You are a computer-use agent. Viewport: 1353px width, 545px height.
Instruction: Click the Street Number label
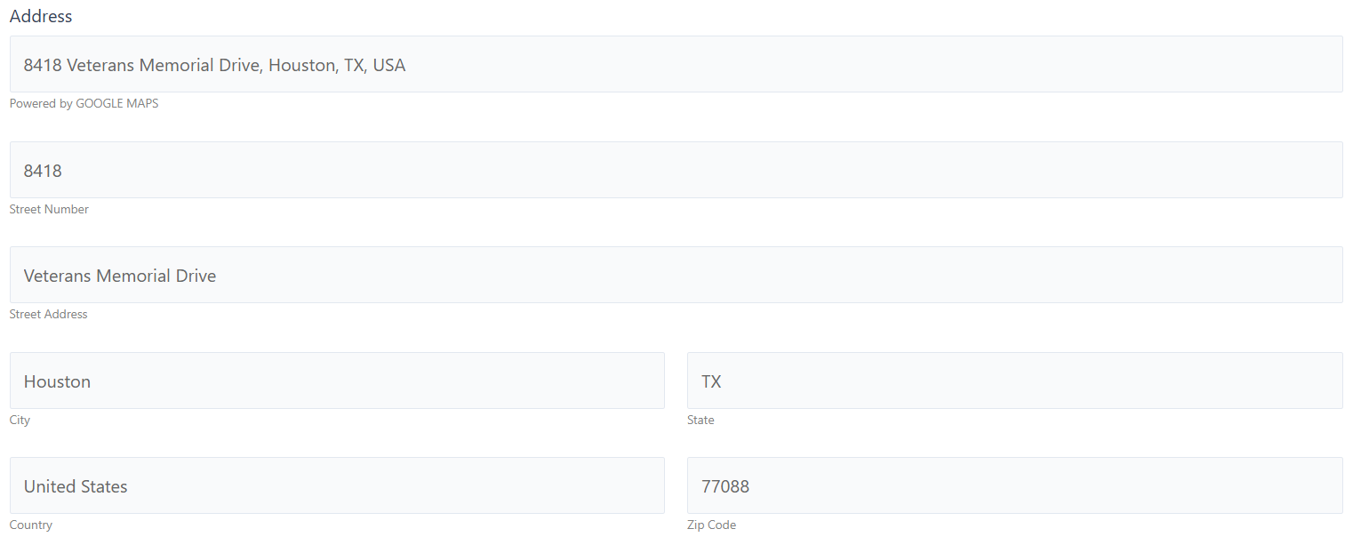click(49, 209)
